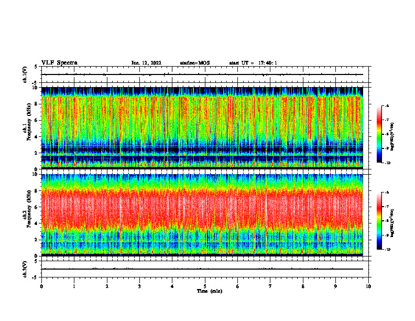This screenshot has height=321, width=415.
Task: Click the "ch.3(V)" waveform axis label
Action: (25, 269)
